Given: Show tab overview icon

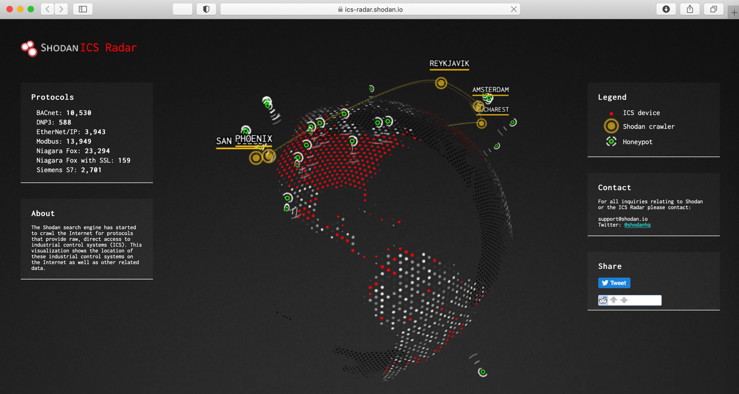Looking at the screenshot, I should click(x=714, y=9).
